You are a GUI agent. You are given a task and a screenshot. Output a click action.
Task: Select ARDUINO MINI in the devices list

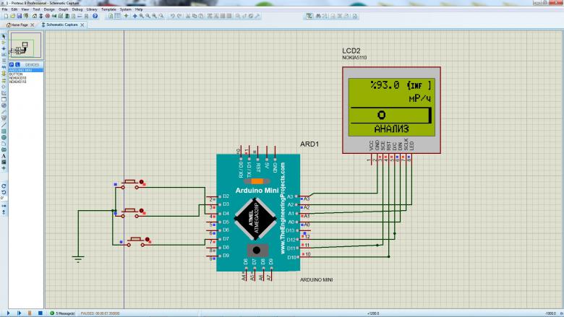tap(25, 70)
